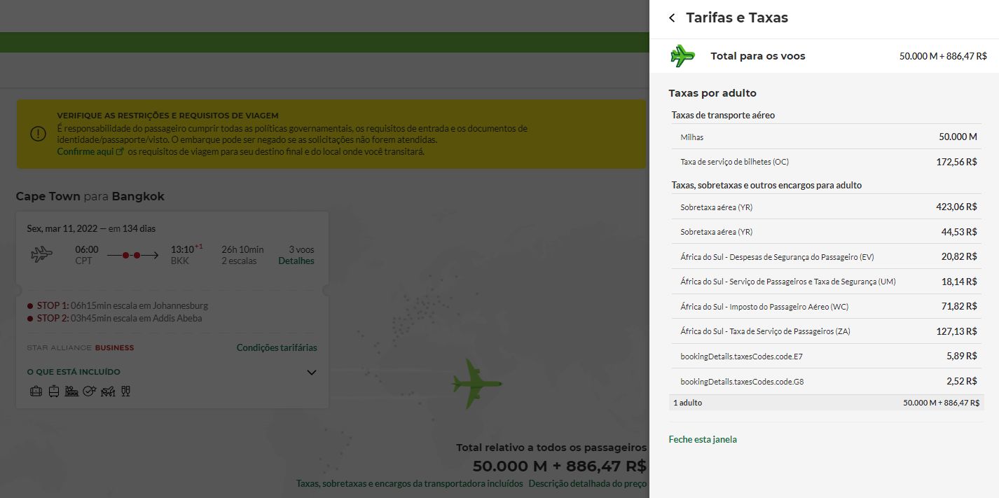Click STOP 1 escala em Johannesburg
This screenshot has width=999, height=498.
118,306
